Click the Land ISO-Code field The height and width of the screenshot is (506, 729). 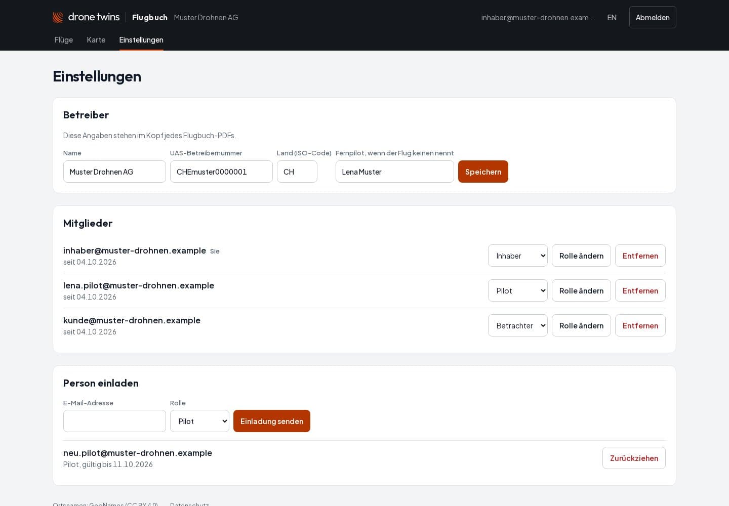coord(297,172)
